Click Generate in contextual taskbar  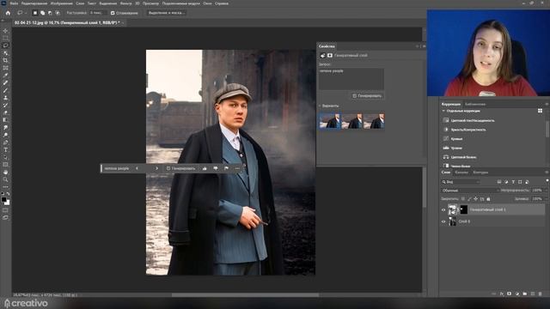tap(180, 168)
